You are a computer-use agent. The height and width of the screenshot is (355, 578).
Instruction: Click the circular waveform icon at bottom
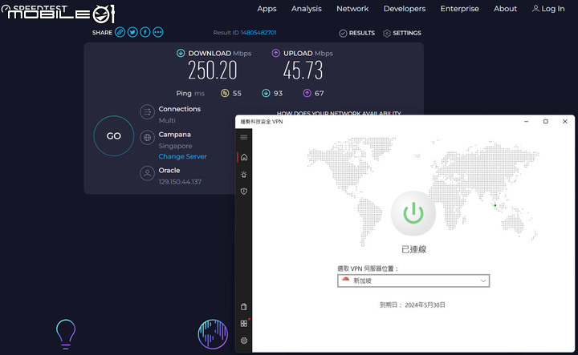(x=213, y=334)
